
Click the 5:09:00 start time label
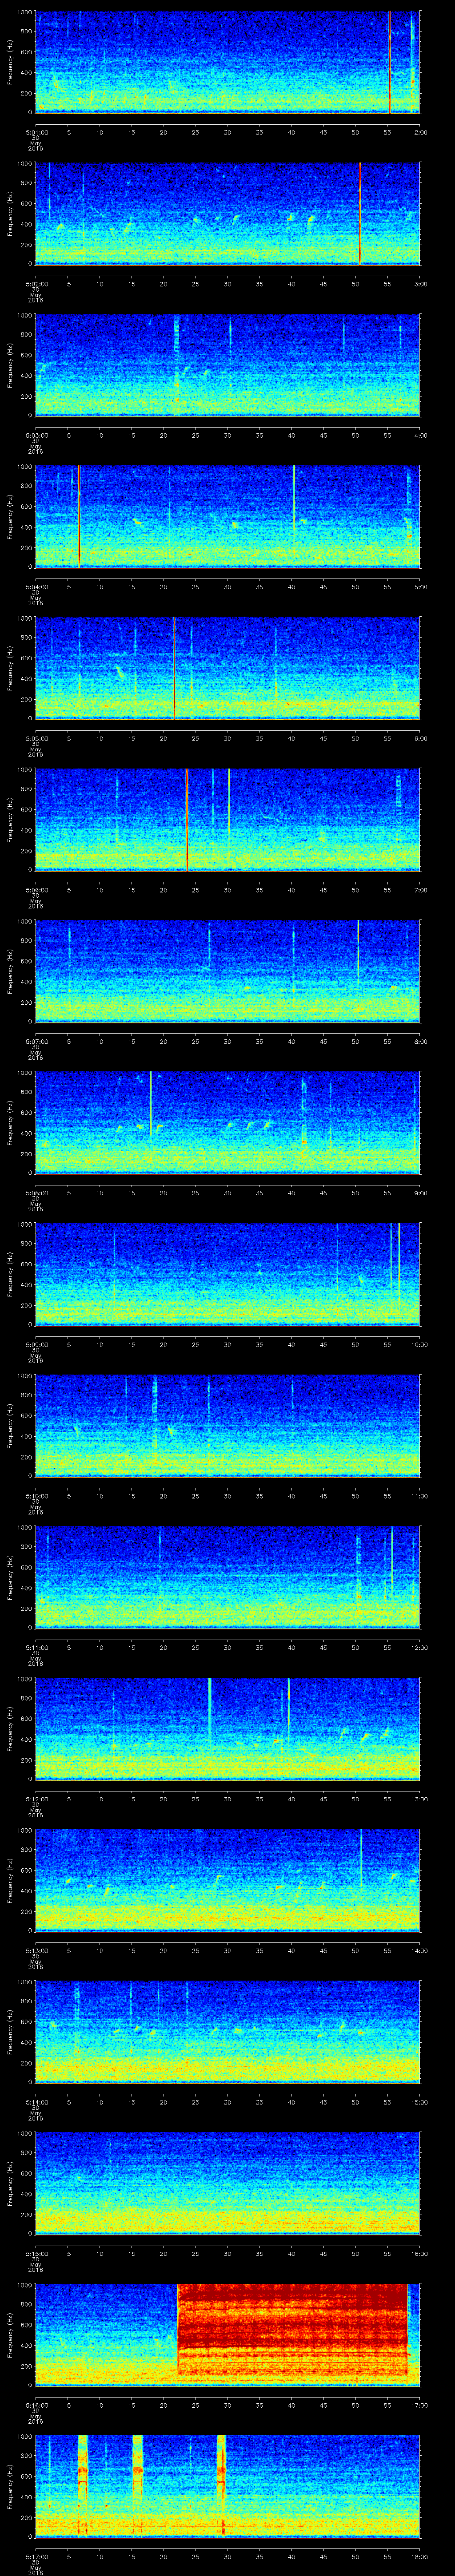[x=36, y=1345]
